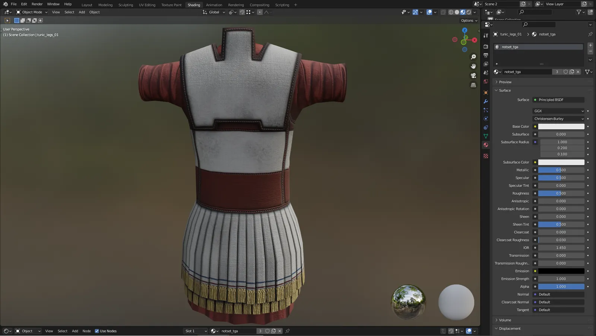Screen dimensions: 596x336
Task: Click the properties editor search field
Action: pyautogui.click(x=539, y=25)
